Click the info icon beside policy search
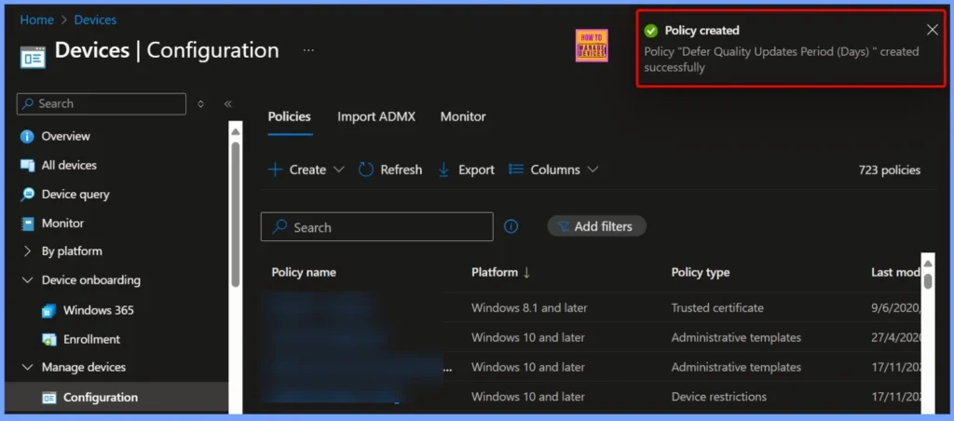The width and height of the screenshot is (954, 421). [x=511, y=226]
